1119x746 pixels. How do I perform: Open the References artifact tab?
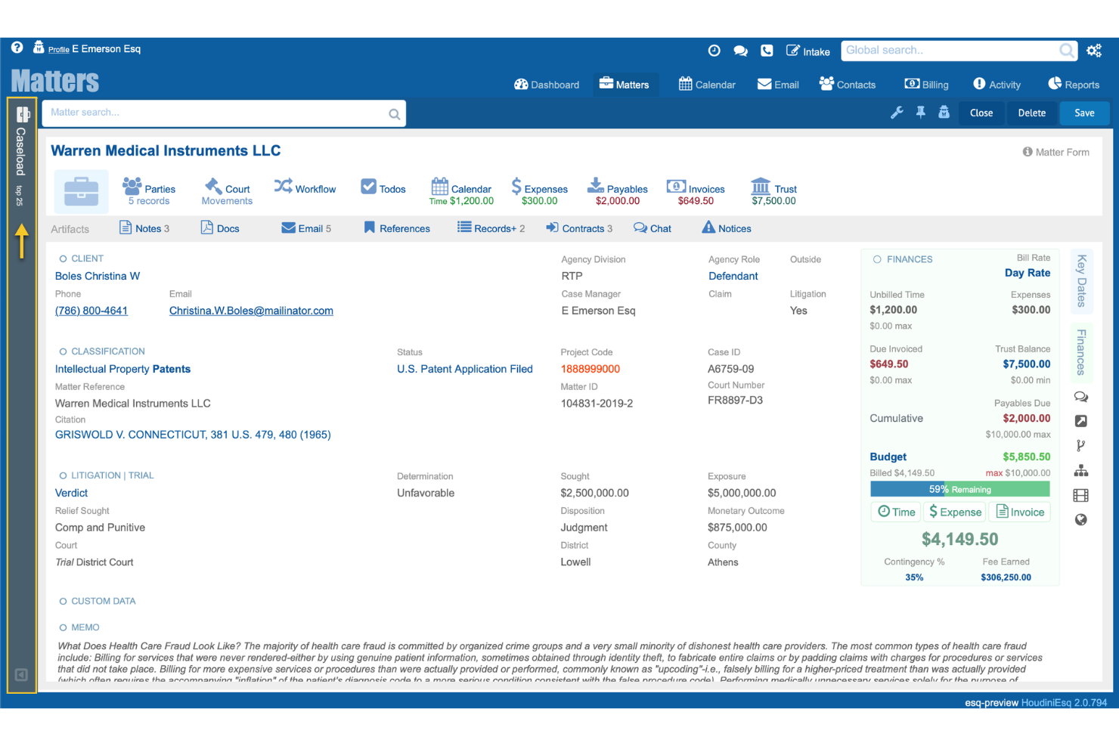(x=397, y=228)
